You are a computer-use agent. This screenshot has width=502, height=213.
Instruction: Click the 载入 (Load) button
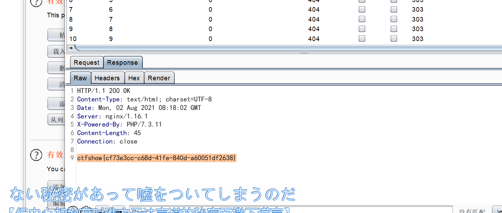[57, 51]
